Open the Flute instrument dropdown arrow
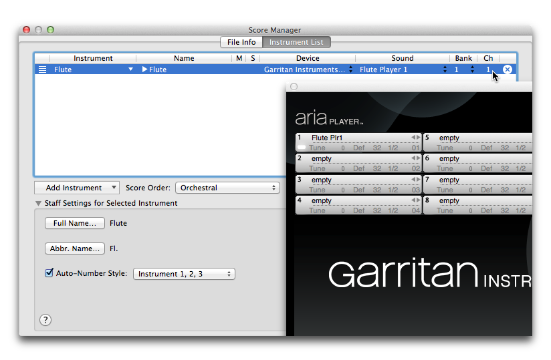 pyautogui.click(x=130, y=69)
